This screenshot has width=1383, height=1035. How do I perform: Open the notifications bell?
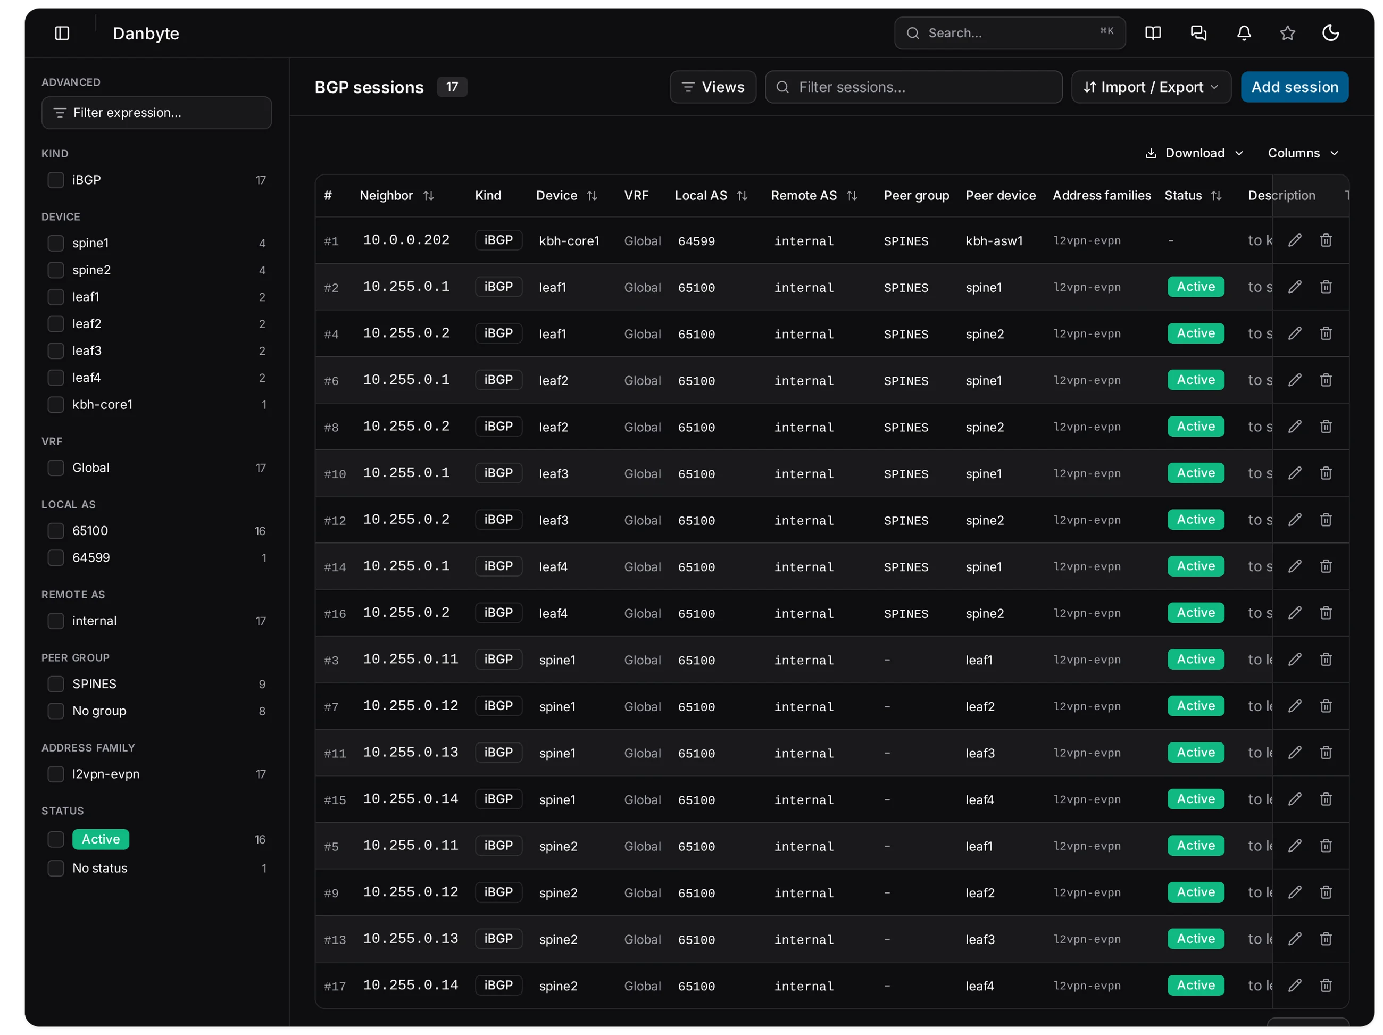click(1244, 33)
